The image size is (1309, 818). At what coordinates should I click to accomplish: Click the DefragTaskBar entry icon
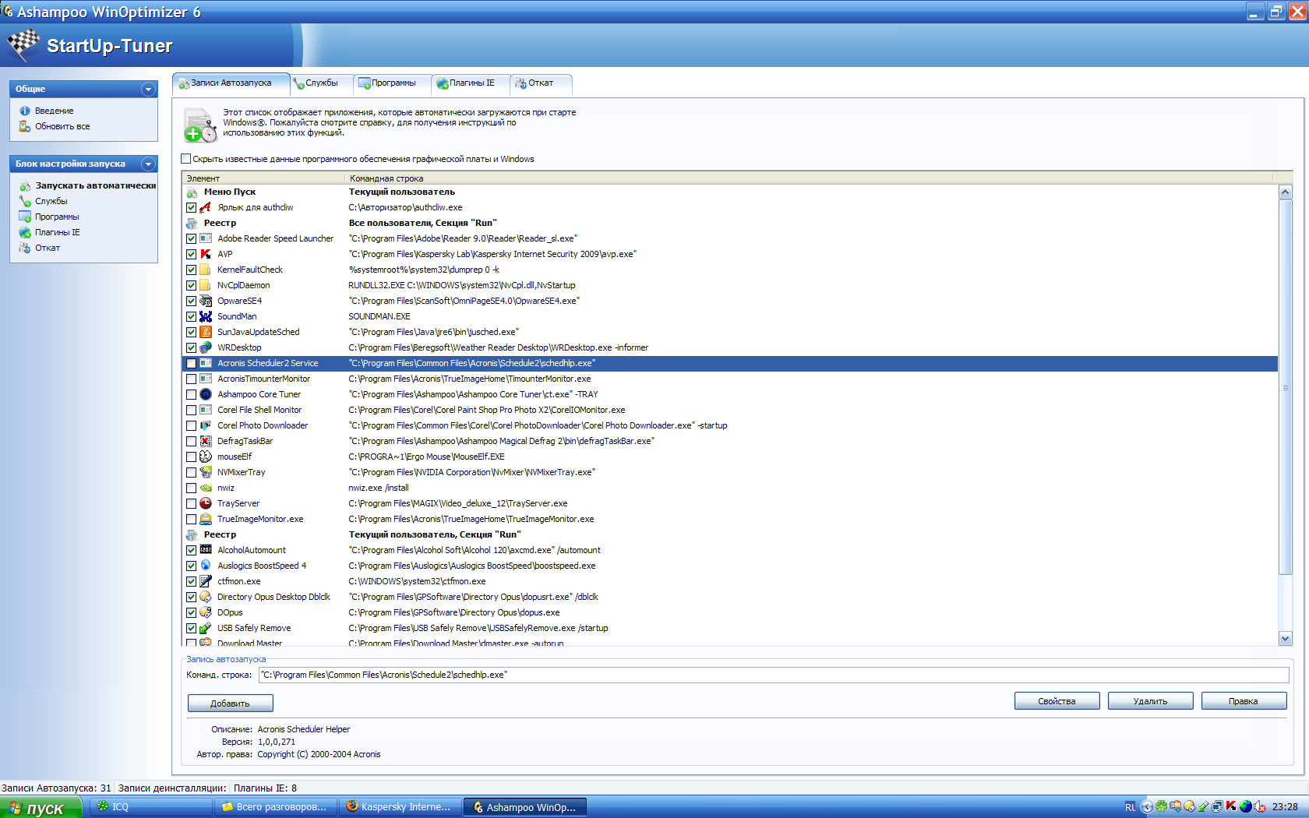206,441
